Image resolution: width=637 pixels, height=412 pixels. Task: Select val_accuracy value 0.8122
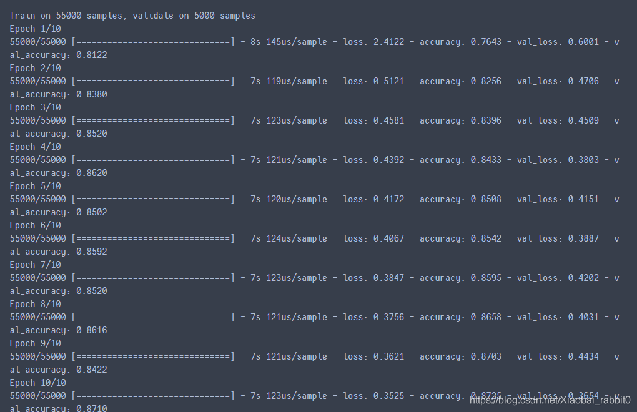point(92,55)
